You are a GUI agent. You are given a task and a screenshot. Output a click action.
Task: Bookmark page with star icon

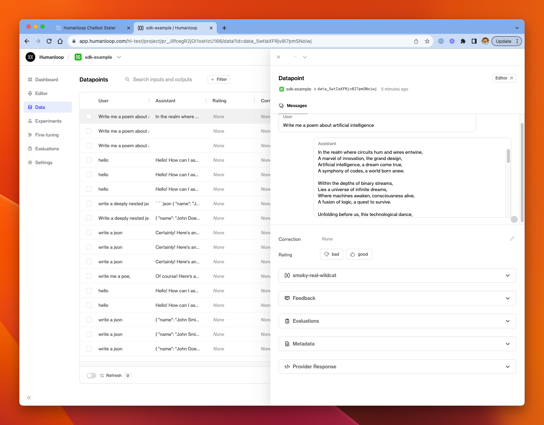click(427, 41)
